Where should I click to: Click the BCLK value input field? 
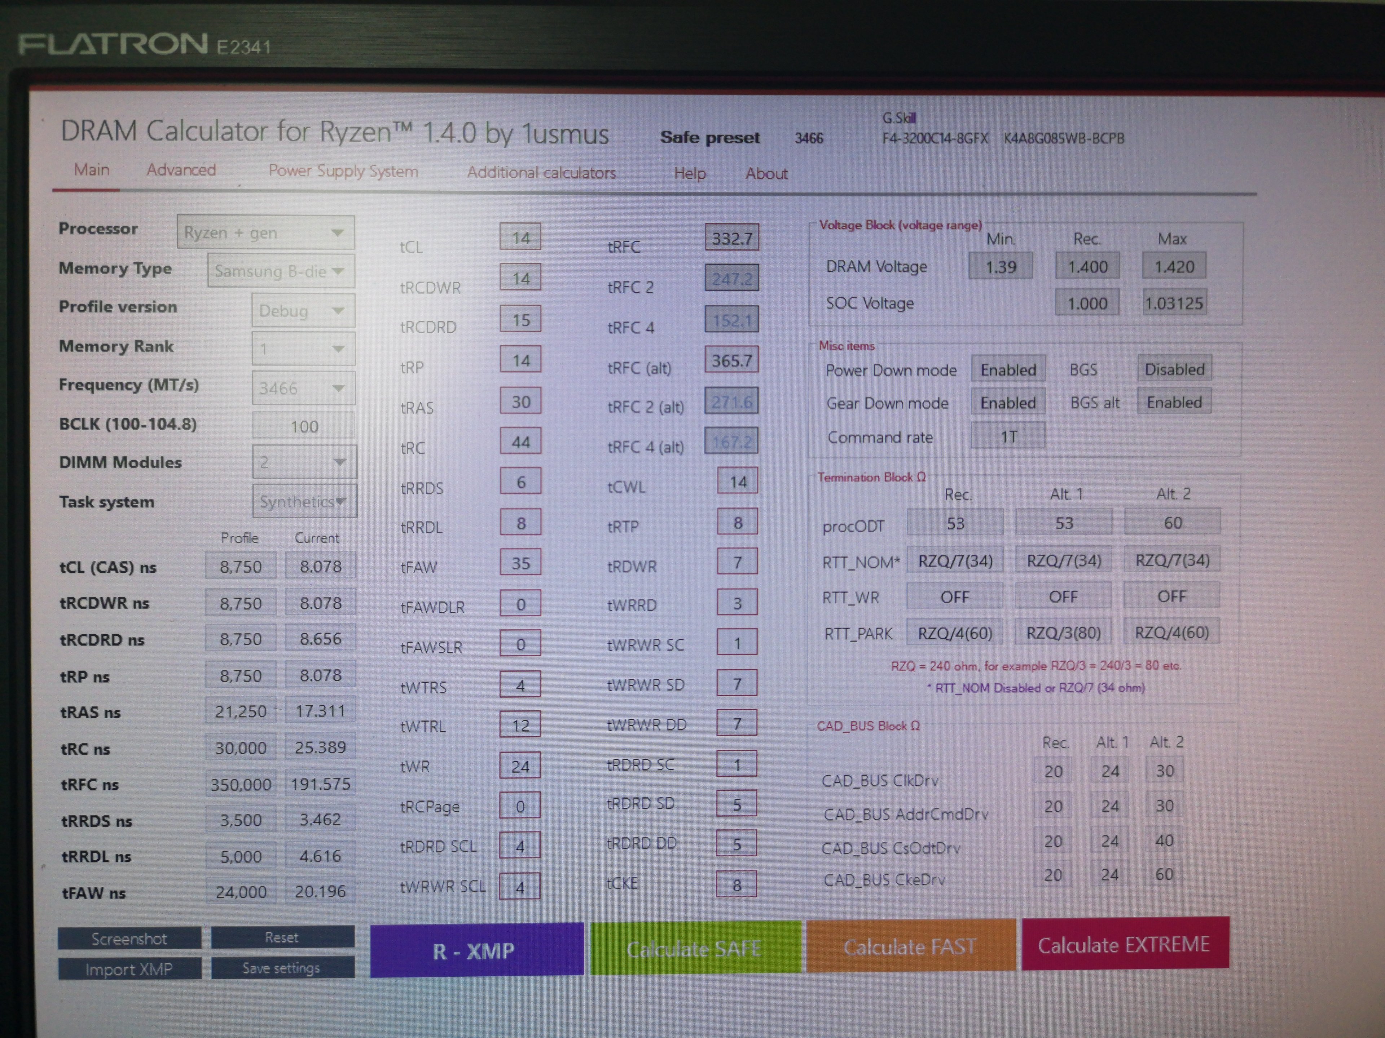point(304,426)
